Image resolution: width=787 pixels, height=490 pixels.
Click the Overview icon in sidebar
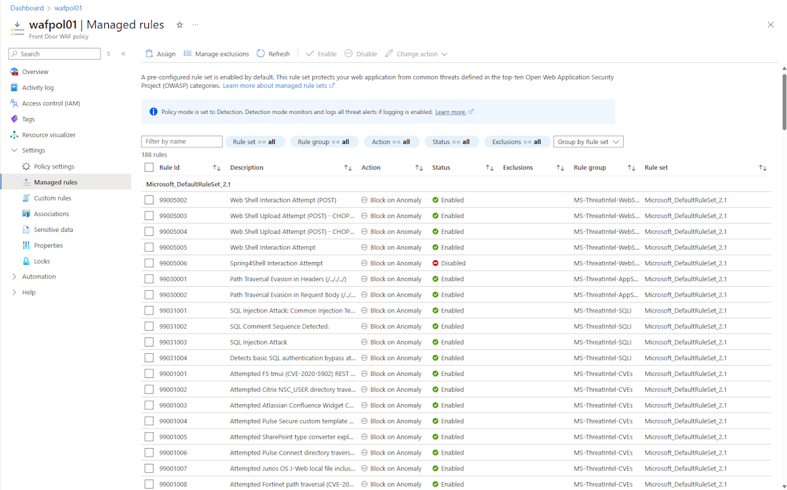(x=14, y=72)
